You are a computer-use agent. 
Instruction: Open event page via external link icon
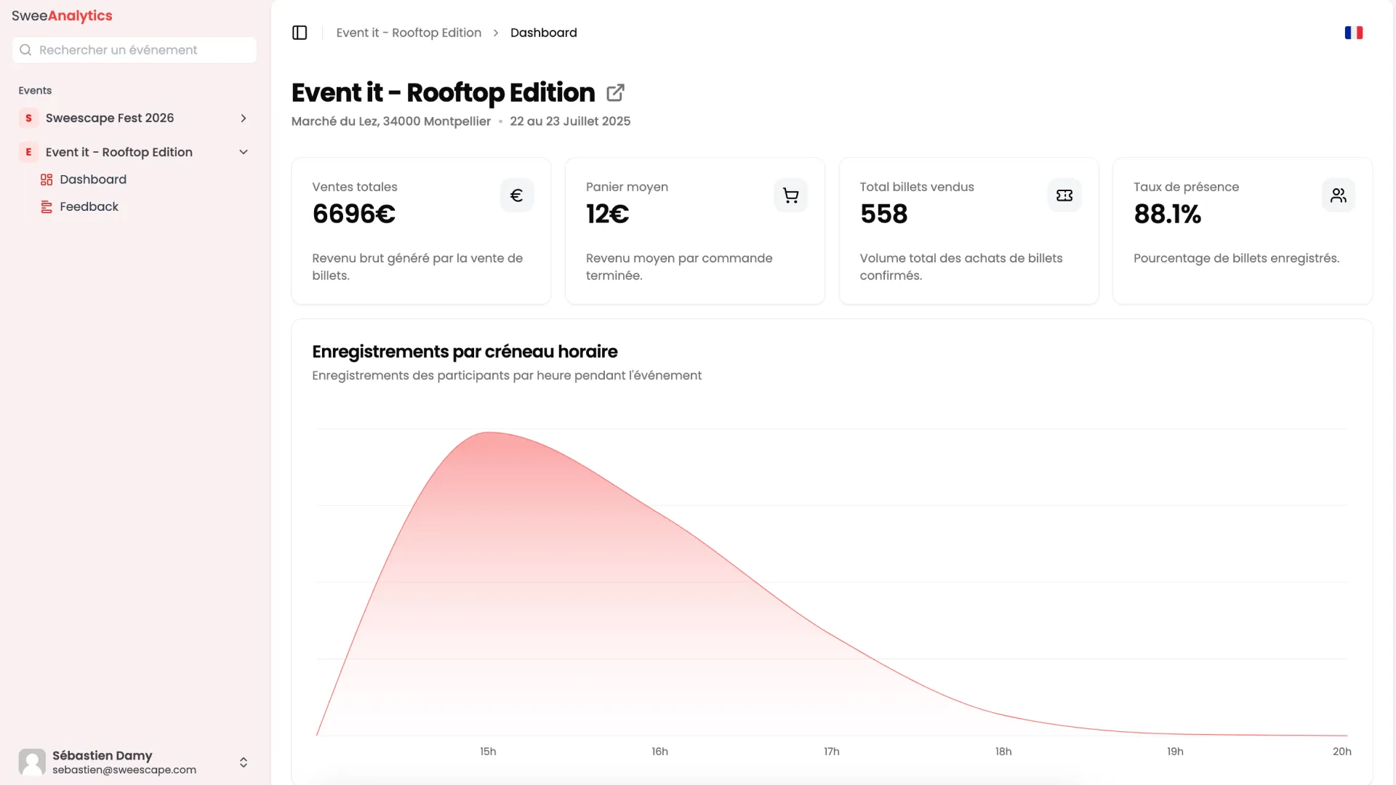point(615,92)
